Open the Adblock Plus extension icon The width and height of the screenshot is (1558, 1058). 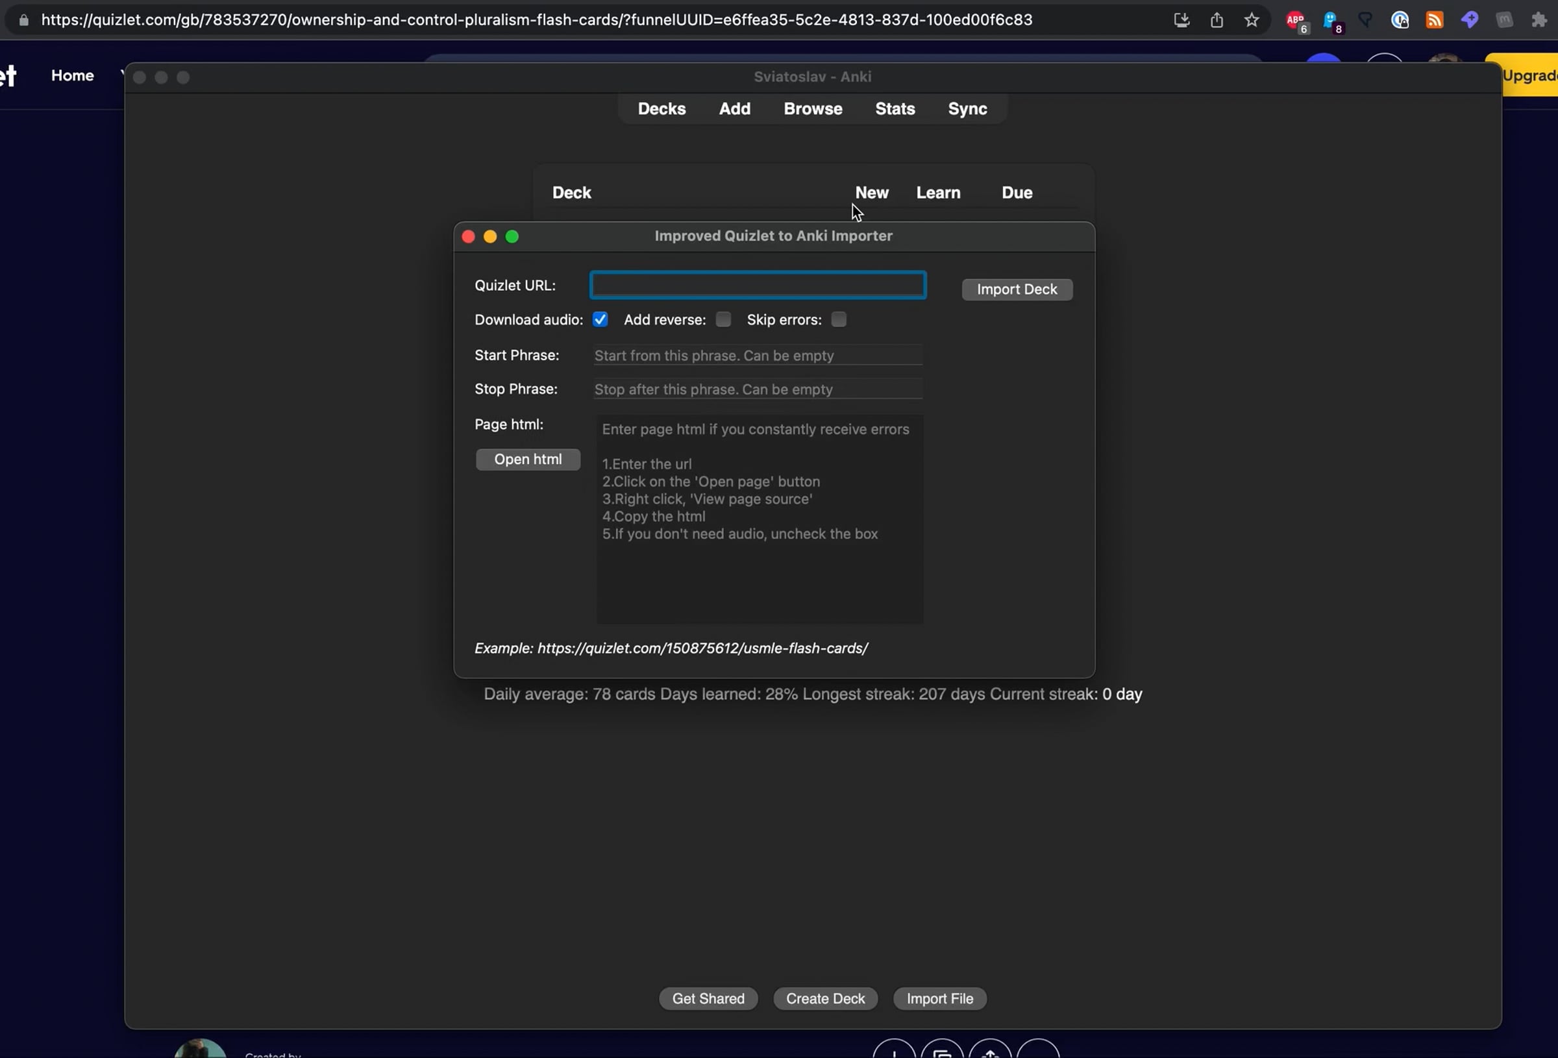1296,21
